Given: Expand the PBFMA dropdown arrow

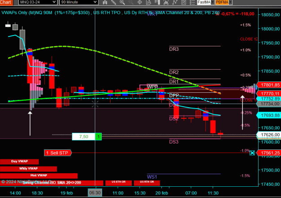Looking at the screenshot, I should 231,2.
